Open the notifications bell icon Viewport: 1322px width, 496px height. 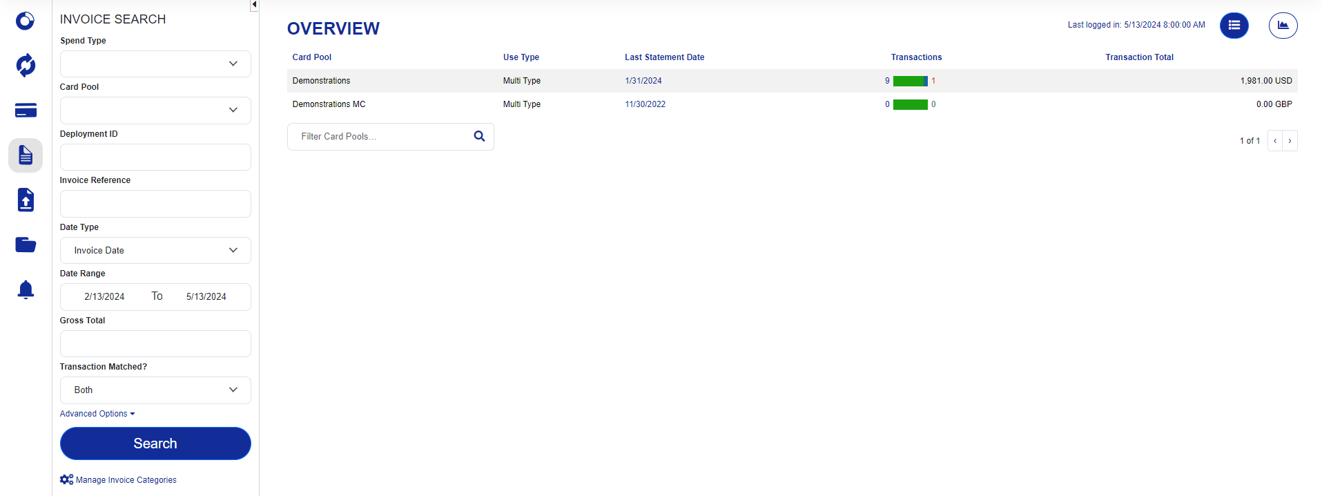coord(26,289)
